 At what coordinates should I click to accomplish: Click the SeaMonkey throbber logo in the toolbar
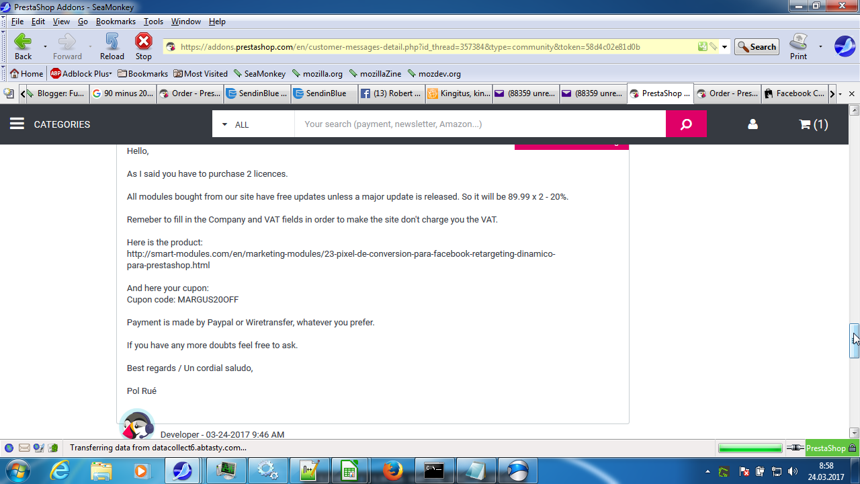tap(845, 46)
